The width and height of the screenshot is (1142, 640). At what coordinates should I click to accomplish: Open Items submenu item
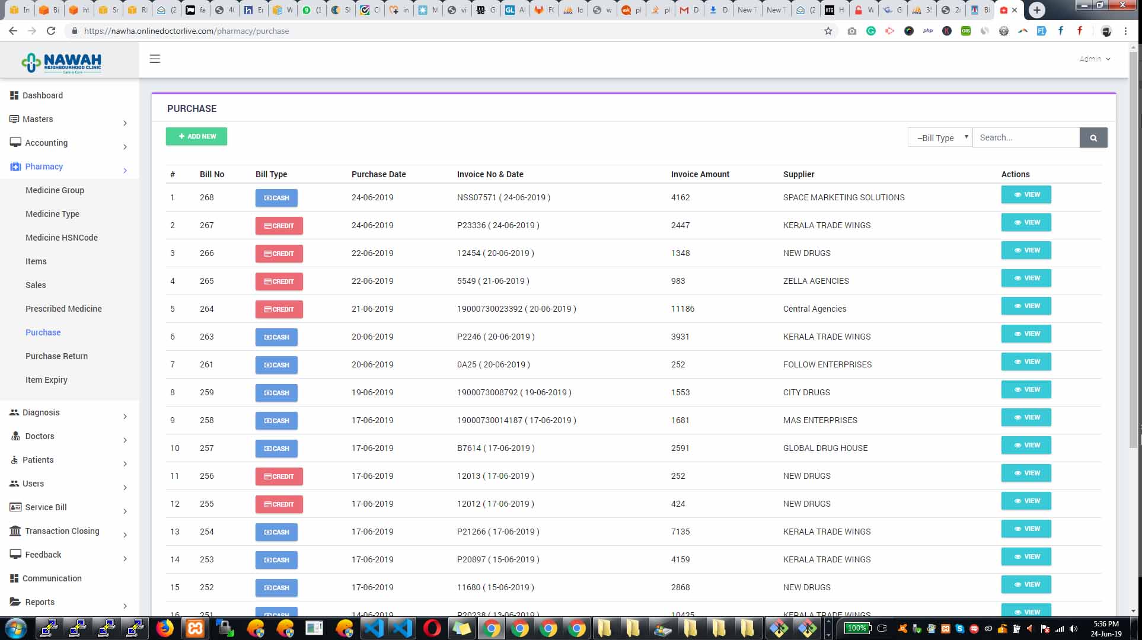(36, 261)
